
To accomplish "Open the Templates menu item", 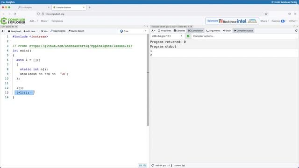I will [x=57, y=21].
